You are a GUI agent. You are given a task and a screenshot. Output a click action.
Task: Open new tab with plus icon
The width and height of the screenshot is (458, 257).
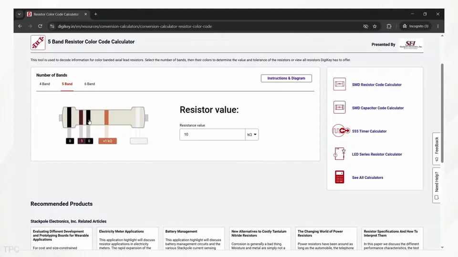(x=95, y=14)
